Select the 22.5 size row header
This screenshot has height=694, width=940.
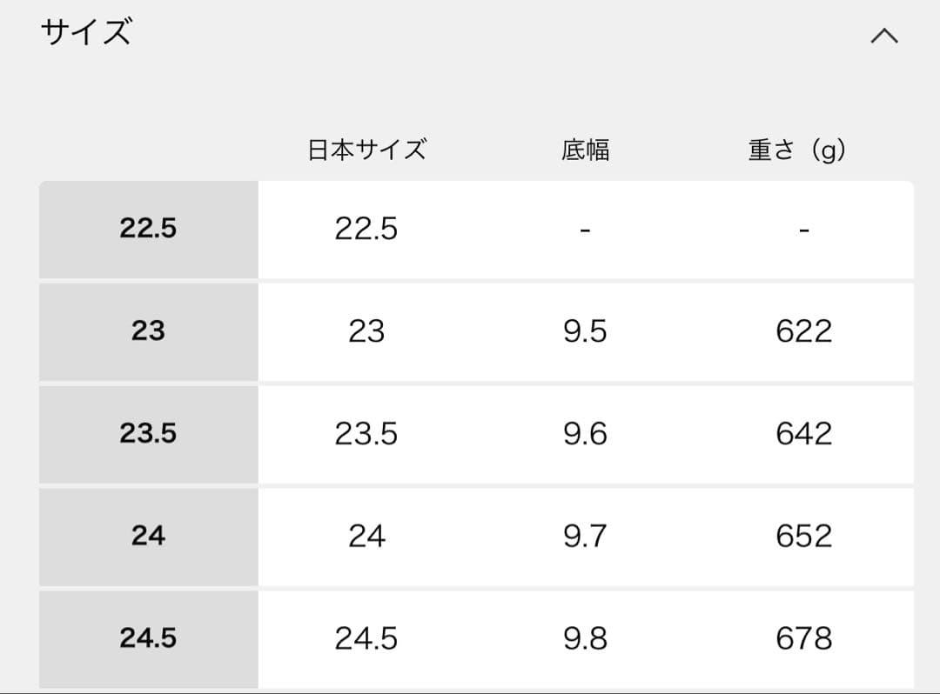[x=148, y=229]
